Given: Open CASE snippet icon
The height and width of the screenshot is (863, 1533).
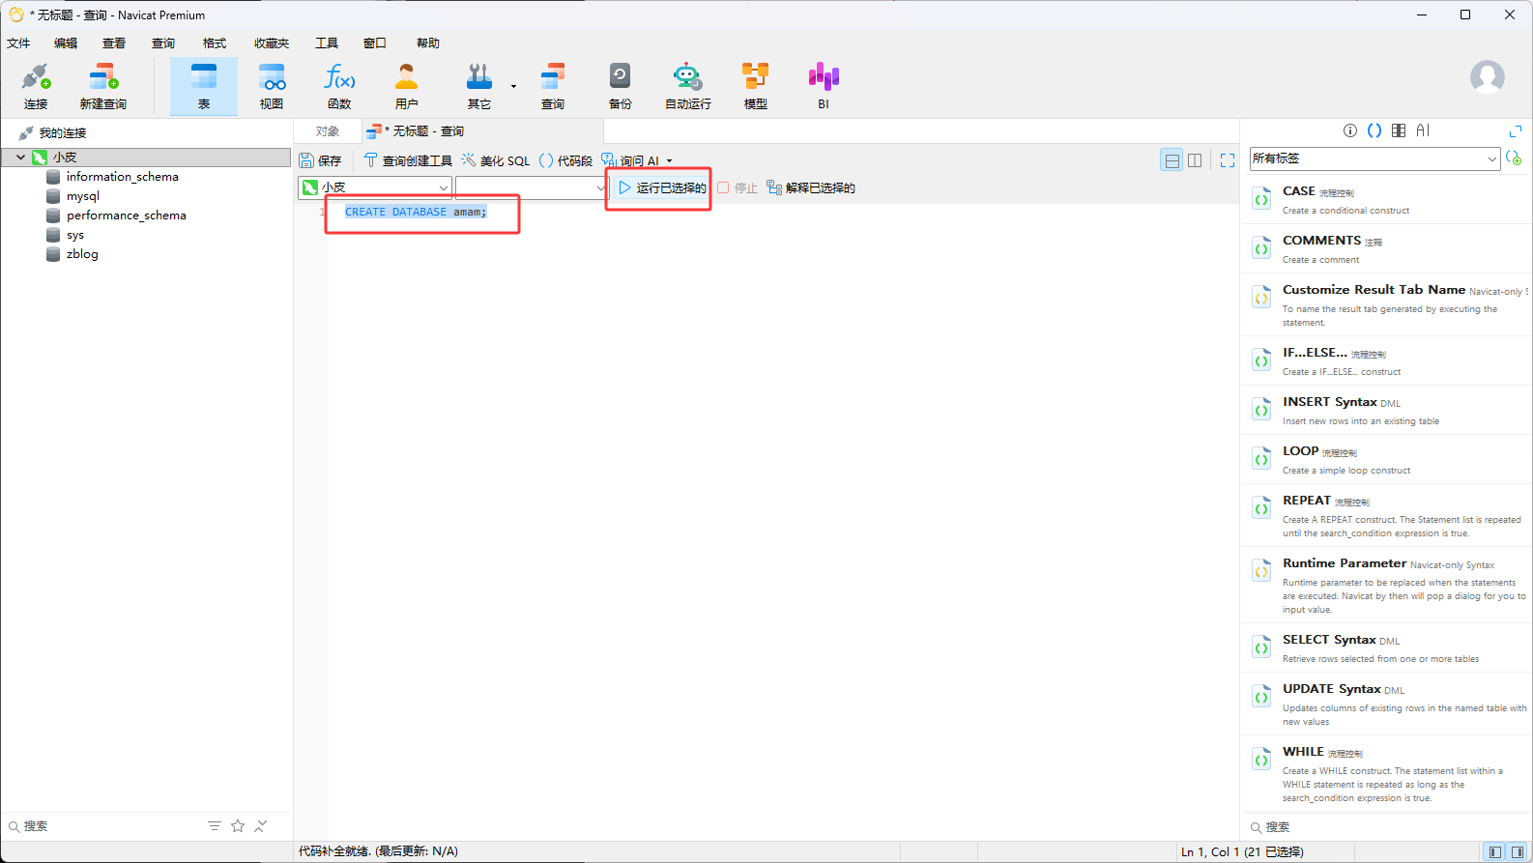Looking at the screenshot, I should click(x=1261, y=199).
